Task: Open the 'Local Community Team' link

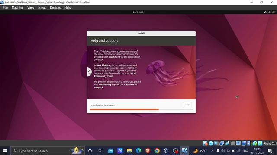Action: tap(115, 74)
